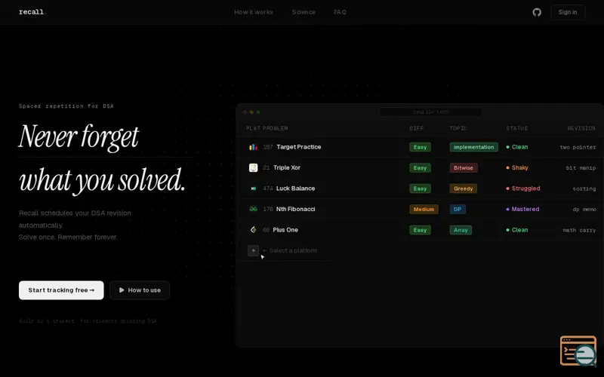
Task: Click Start tracking free button
Action: pyautogui.click(x=61, y=290)
